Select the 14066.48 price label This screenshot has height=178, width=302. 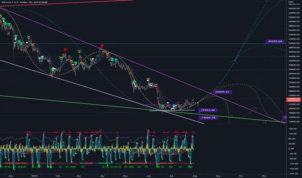[x=208, y=118]
